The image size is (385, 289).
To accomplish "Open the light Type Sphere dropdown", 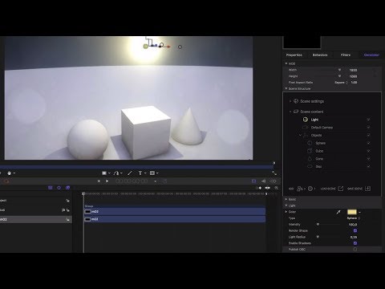I will (x=354, y=218).
